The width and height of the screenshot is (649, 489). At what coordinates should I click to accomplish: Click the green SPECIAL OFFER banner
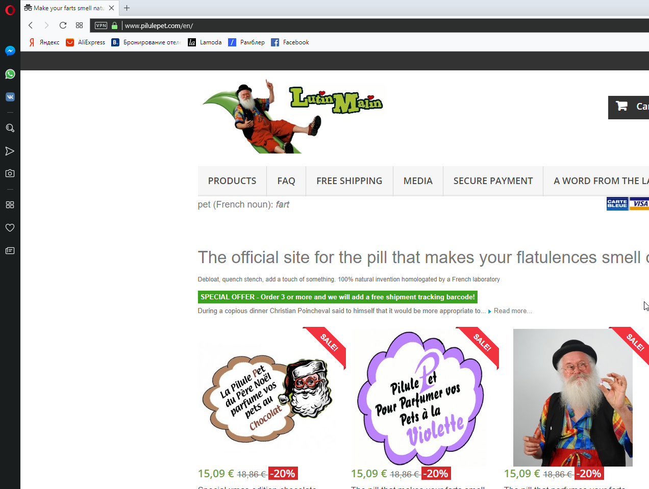[338, 297]
